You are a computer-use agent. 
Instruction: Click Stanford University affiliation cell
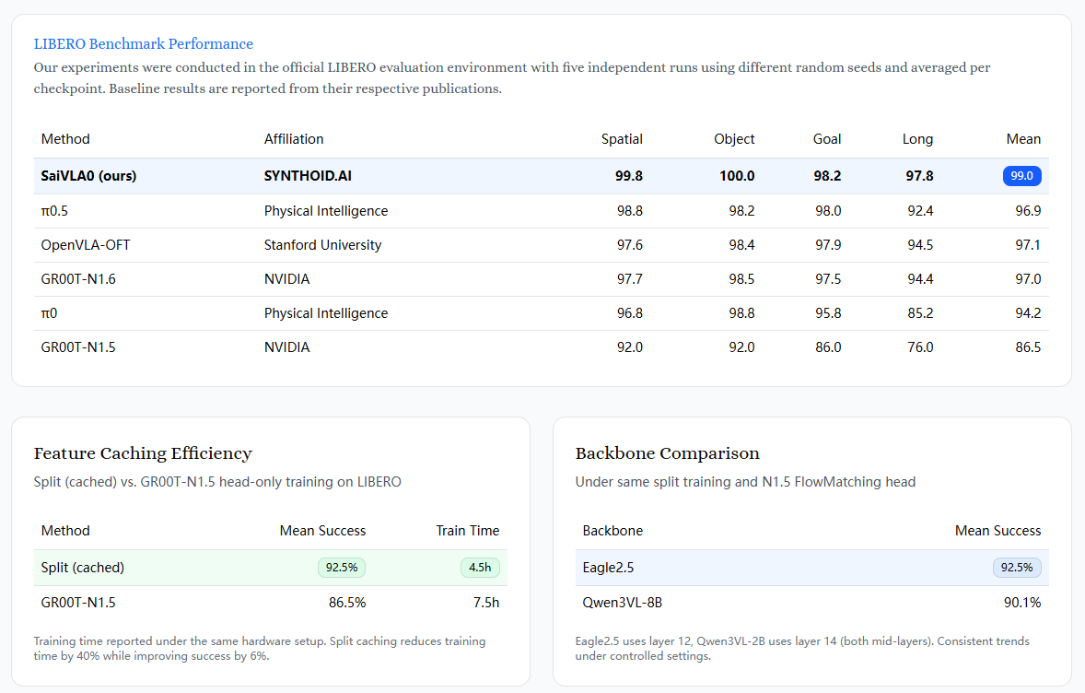pyautogui.click(x=322, y=245)
